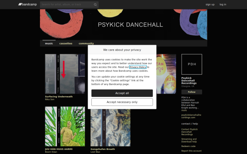Click the Lost Wax artist name
This screenshot has width=247, height=154.
pyautogui.click(x=96, y=152)
